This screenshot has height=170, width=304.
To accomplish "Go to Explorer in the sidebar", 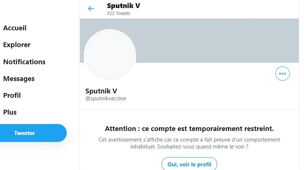I will [x=17, y=45].
